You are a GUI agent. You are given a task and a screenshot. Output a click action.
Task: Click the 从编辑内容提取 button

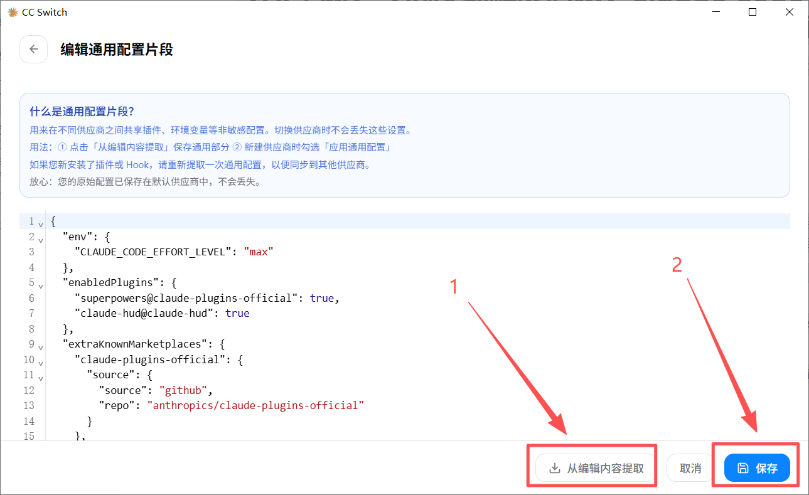[x=596, y=468]
